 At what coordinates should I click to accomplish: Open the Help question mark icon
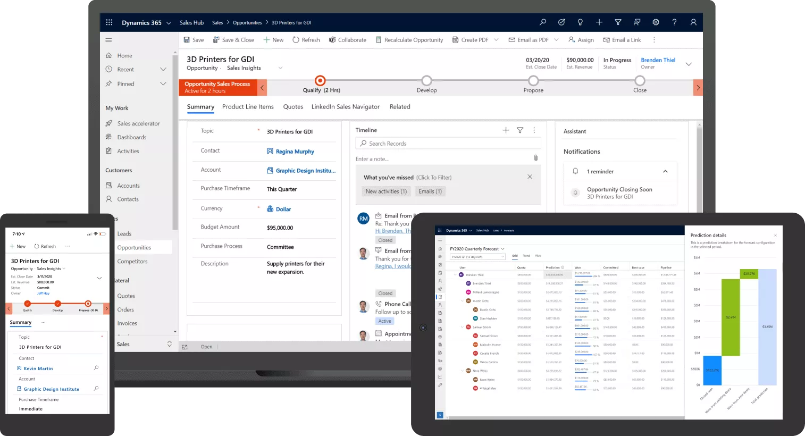pos(674,22)
